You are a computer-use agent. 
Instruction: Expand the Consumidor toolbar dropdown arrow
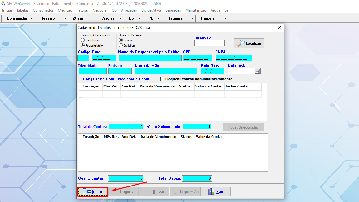point(32,18)
